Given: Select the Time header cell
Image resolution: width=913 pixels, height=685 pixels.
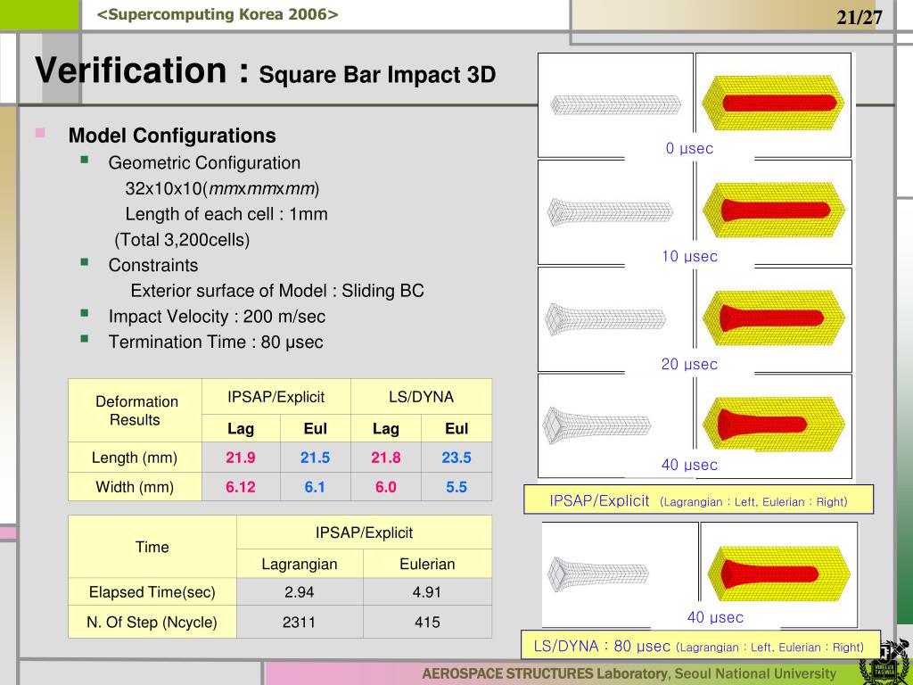Looking at the screenshot, I should tap(152, 547).
